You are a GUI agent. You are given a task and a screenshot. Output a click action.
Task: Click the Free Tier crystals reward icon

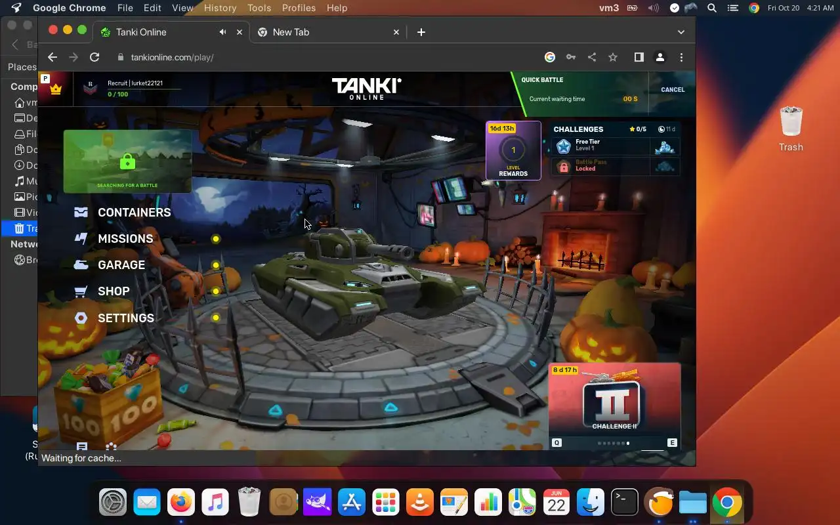click(x=665, y=147)
